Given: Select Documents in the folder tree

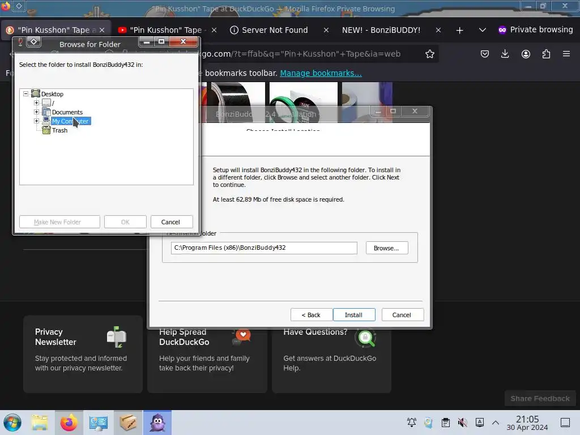Looking at the screenshot, I should click(x=67, y=112).
